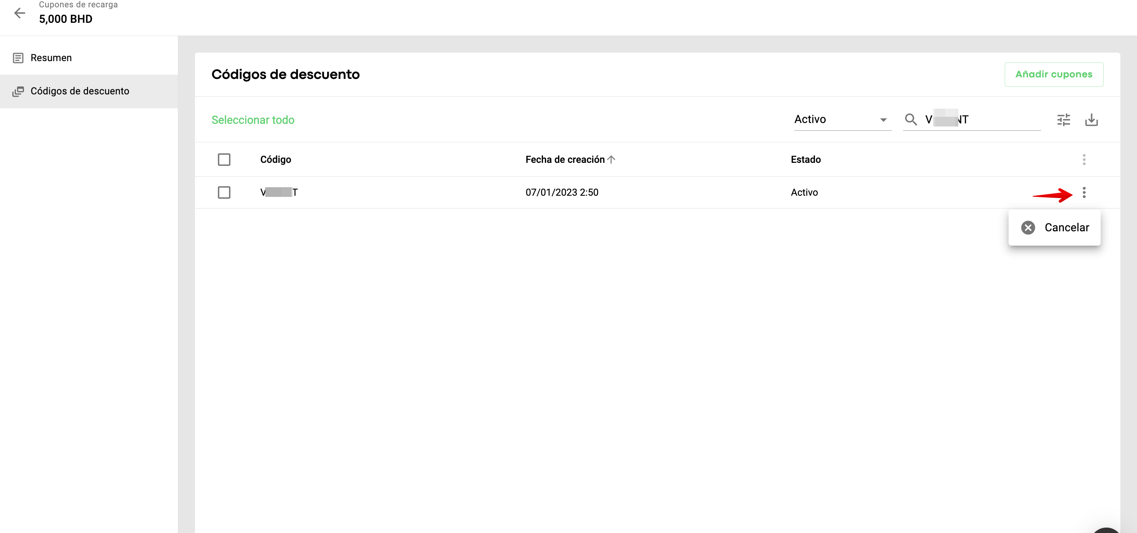Click the Seleccionar todo link
1137x533 pixels.
[253, 120]
